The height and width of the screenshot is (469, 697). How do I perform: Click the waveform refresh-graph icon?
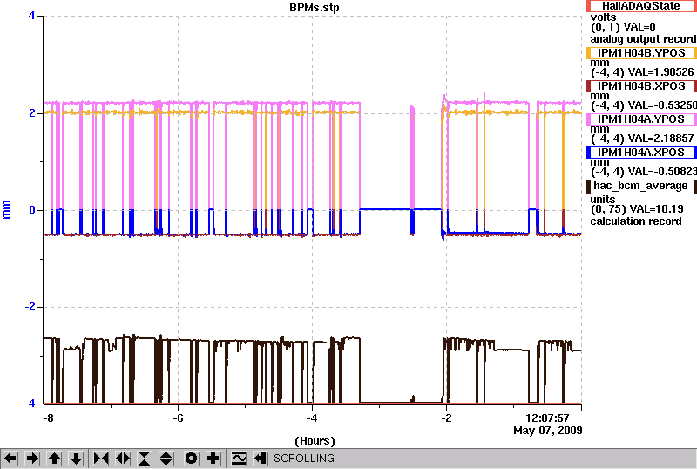click(x=239, y=459)
